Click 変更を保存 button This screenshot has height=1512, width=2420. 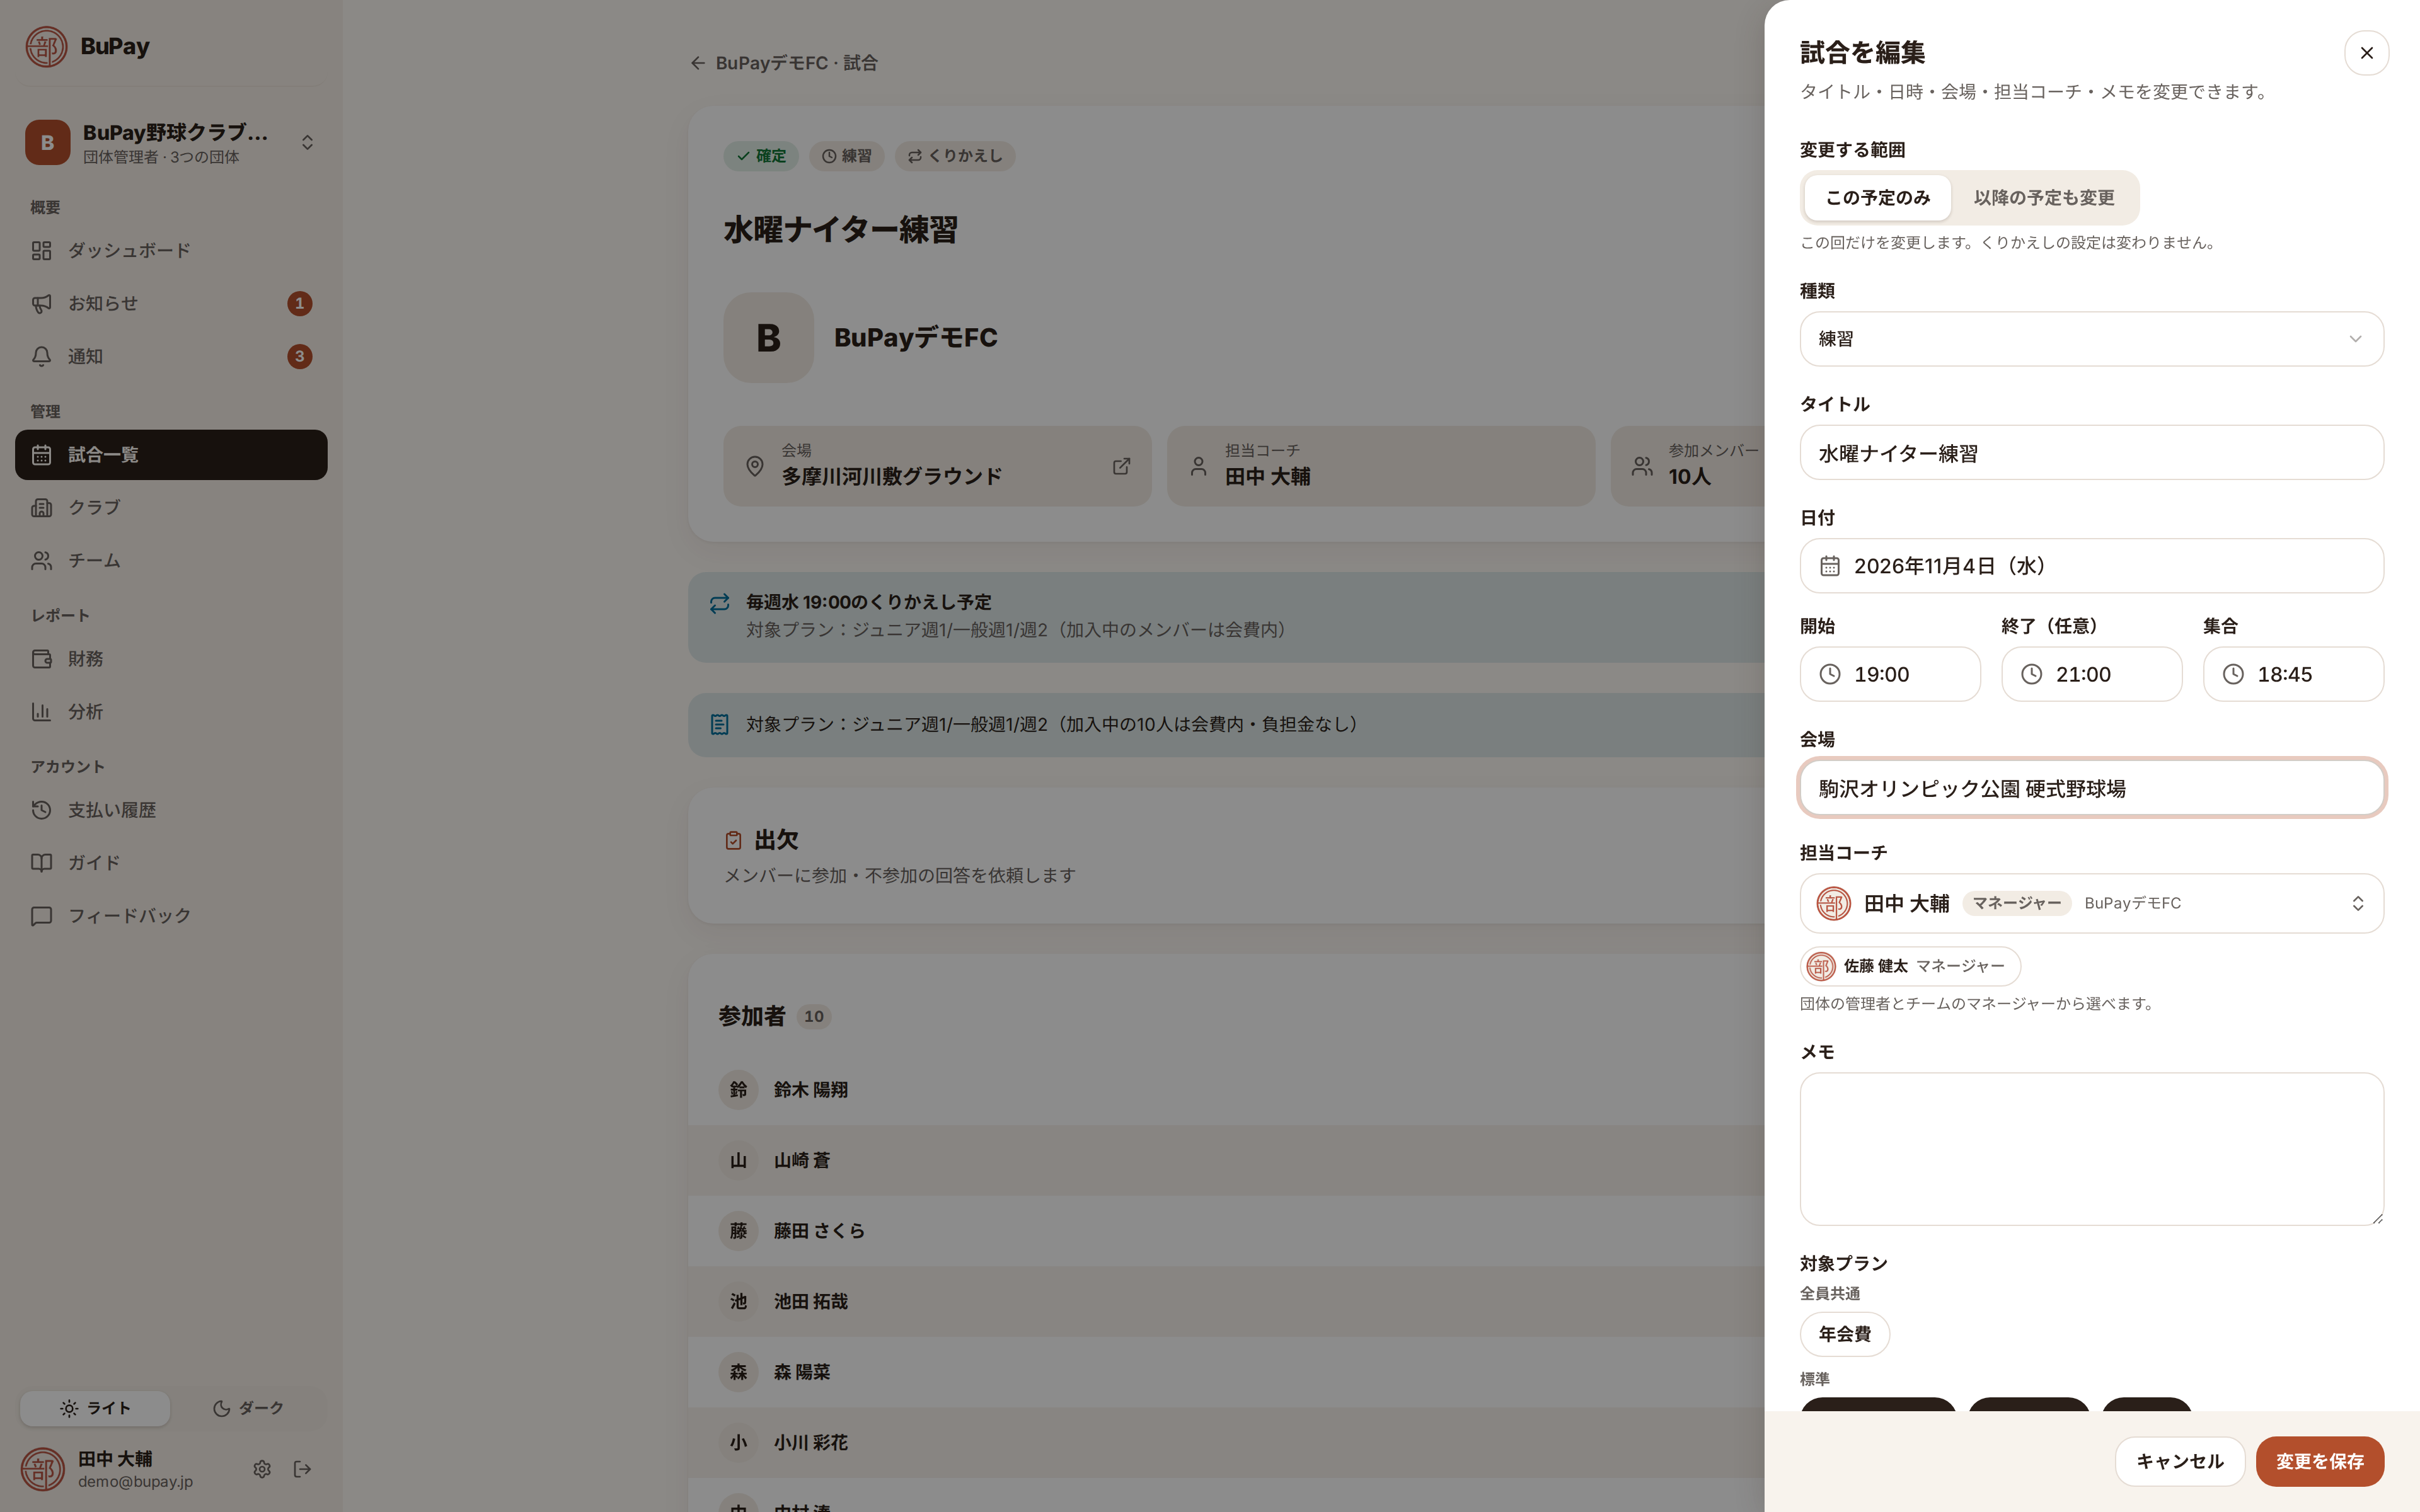(x=2320, y=1462)
